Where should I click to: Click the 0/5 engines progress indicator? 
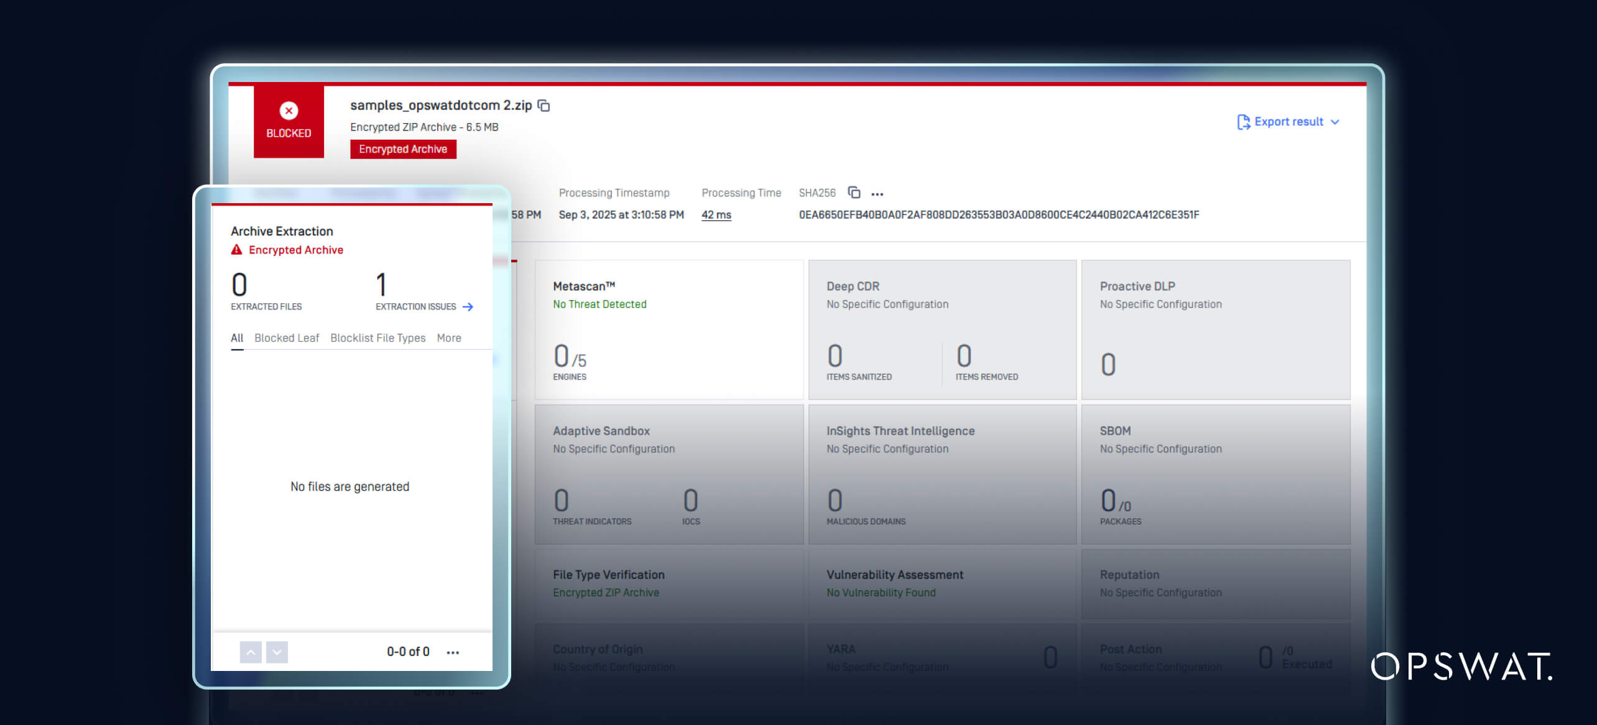[x=569, y=357]
